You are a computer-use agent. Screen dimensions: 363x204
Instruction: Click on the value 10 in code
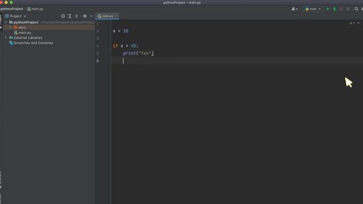click(125, 31)
